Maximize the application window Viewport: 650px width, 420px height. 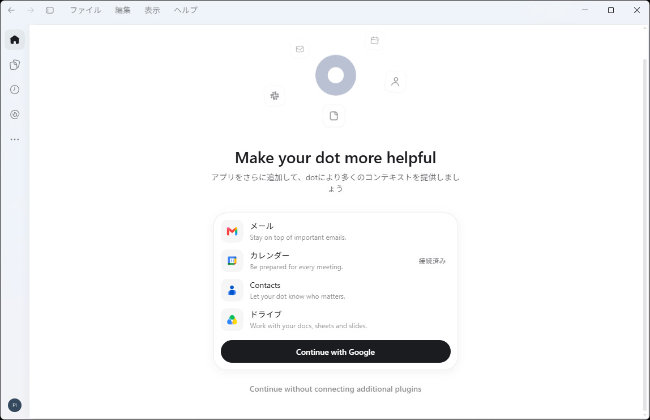point(610,10)
